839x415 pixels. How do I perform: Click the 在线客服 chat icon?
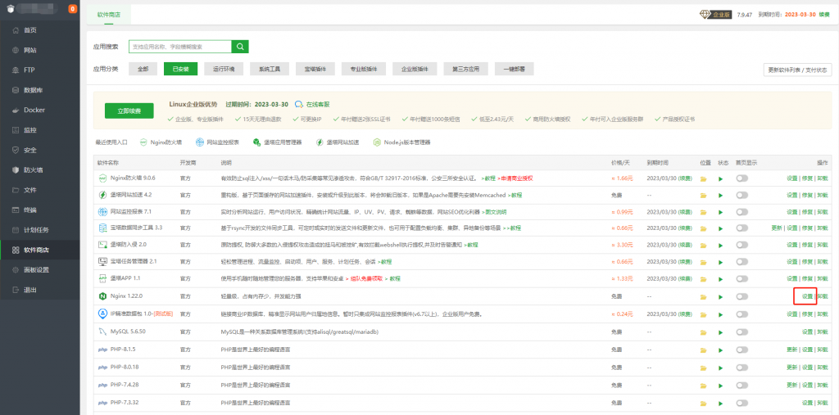[x=299, y=105]
